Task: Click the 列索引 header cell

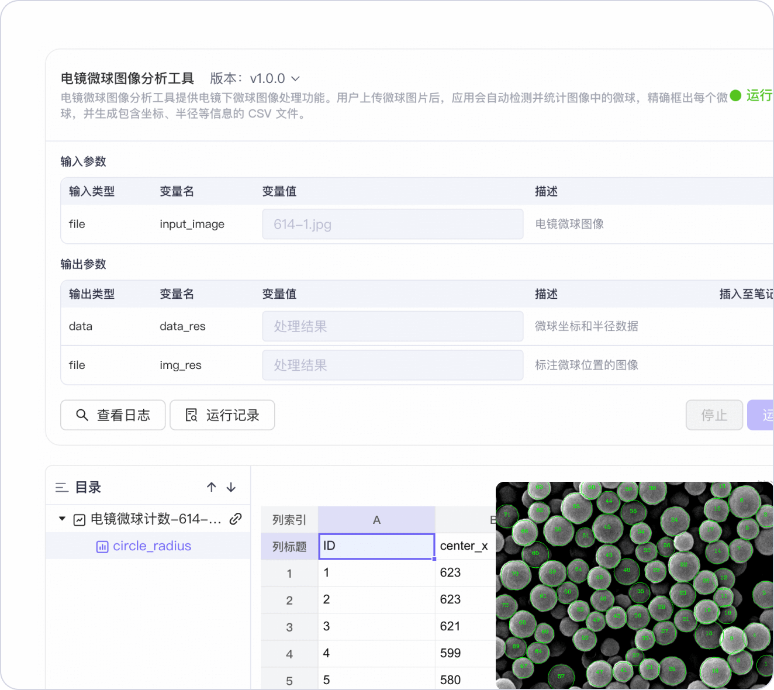Action: tap(289, 520)
